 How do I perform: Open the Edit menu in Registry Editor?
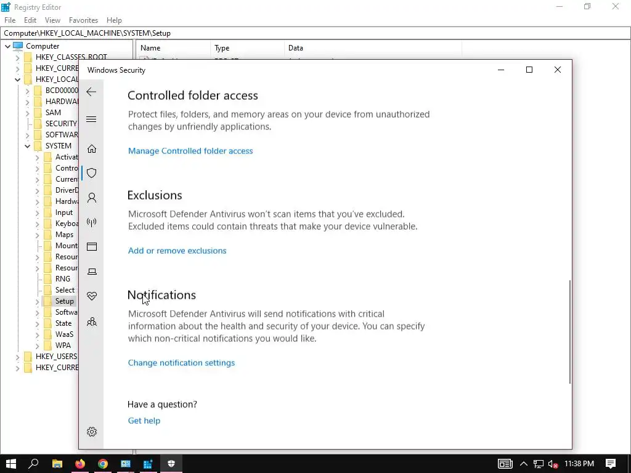tap(30, 20)
